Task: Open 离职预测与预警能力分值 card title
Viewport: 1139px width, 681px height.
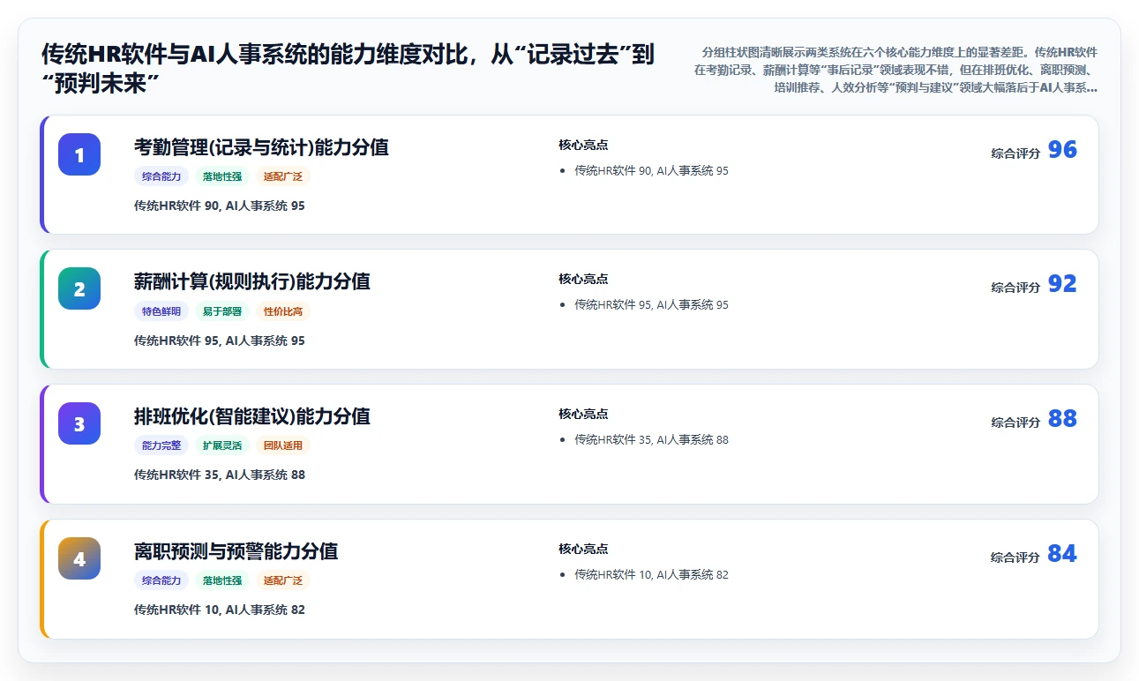Action: [x=236, y=551]
